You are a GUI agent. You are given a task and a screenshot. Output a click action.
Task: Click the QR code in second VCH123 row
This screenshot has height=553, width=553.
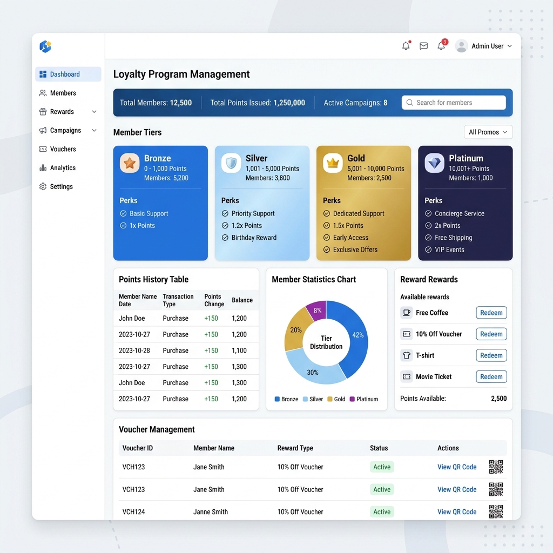[496, 489]
